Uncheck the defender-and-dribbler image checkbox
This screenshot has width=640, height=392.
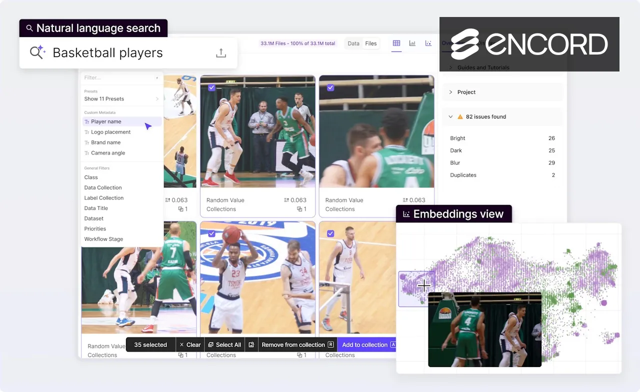[211, 87]
